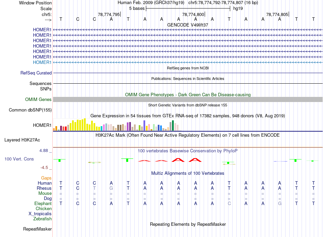
Task: Select the Elephant species row label
Action: pyautogui.click(x=43, y=203)
